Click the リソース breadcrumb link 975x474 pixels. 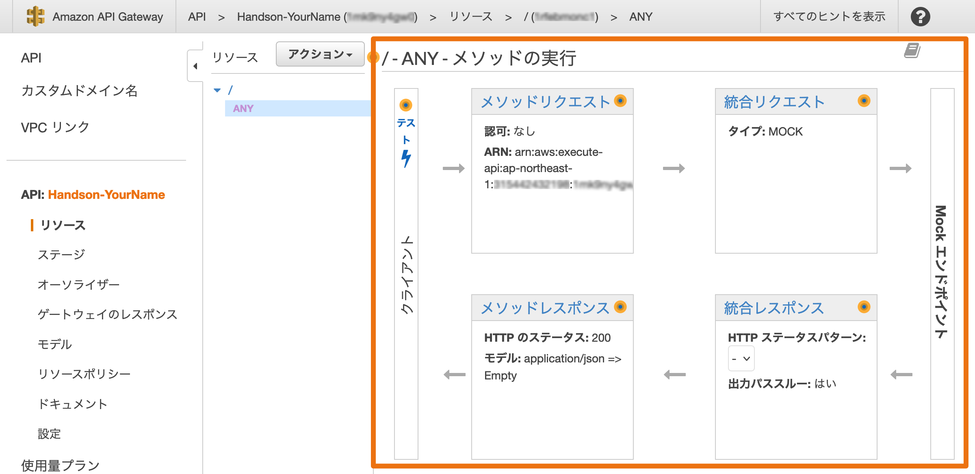(x=471, y=17)
